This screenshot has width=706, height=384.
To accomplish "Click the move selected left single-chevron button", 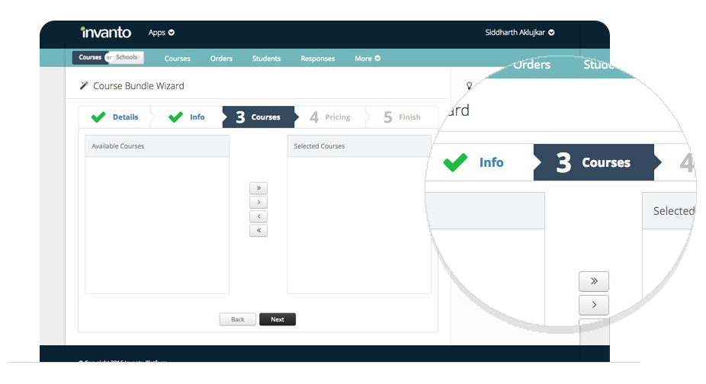I will pos(258,216).
